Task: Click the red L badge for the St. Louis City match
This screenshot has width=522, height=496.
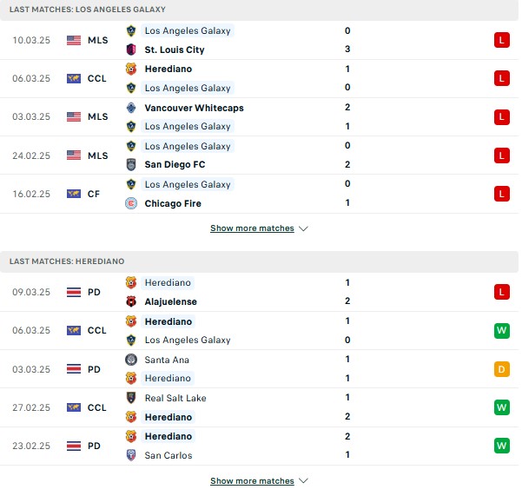Action: pyautogui.click(x=502, y=40)
